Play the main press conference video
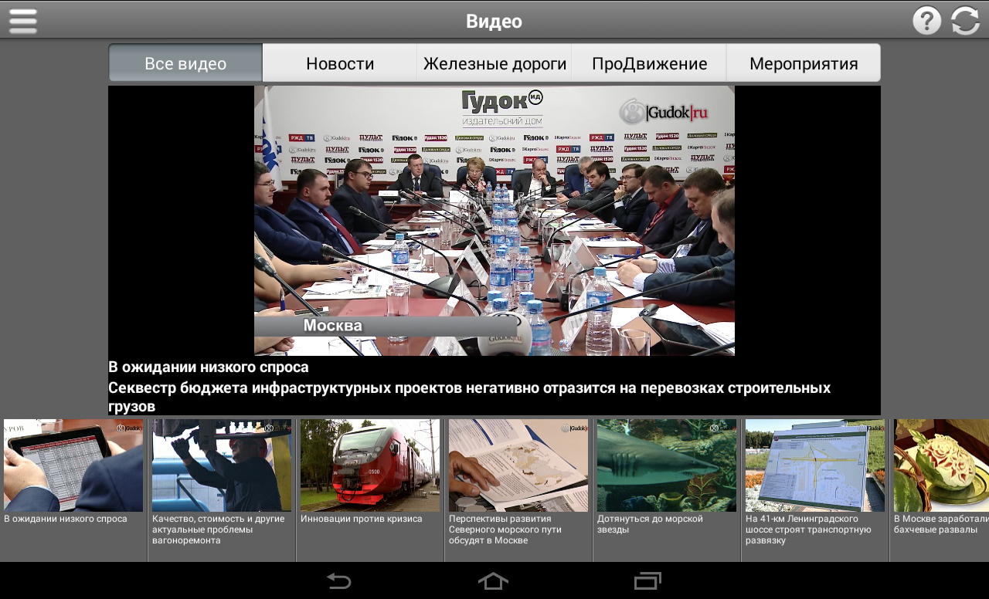The image size is (989, 599). [494, 221]
